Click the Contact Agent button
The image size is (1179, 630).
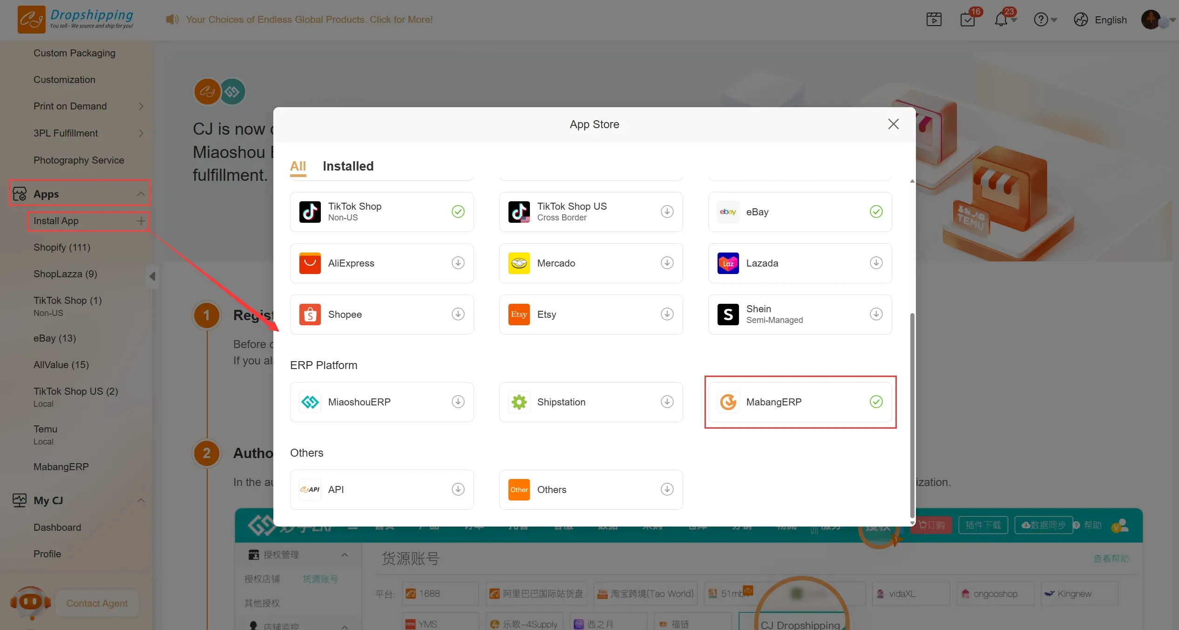click(96, 603)
